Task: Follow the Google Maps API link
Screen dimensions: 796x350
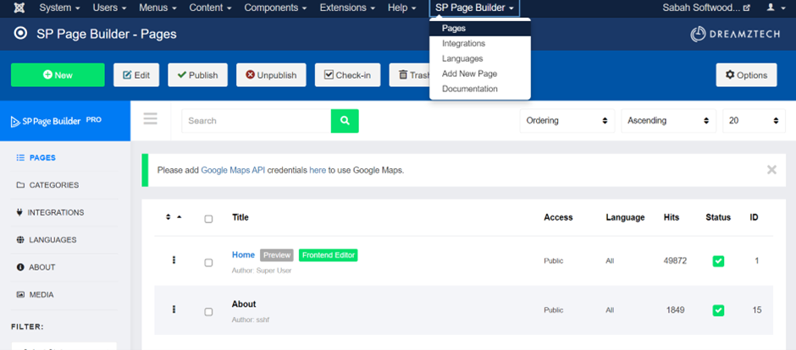Action: click(234, 170)
